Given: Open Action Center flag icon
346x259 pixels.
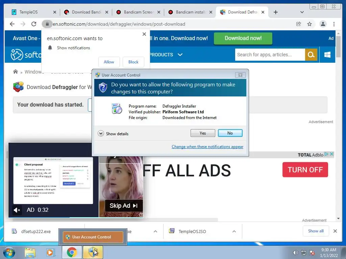Looking at the screenshot, I should point(312,253).
